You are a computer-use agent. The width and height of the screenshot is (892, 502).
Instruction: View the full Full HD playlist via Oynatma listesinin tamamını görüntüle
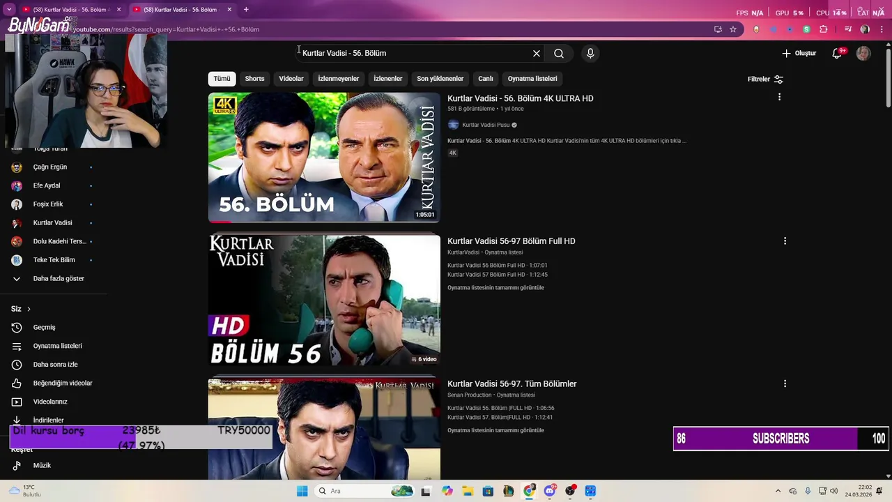click(x=495, y=288)
